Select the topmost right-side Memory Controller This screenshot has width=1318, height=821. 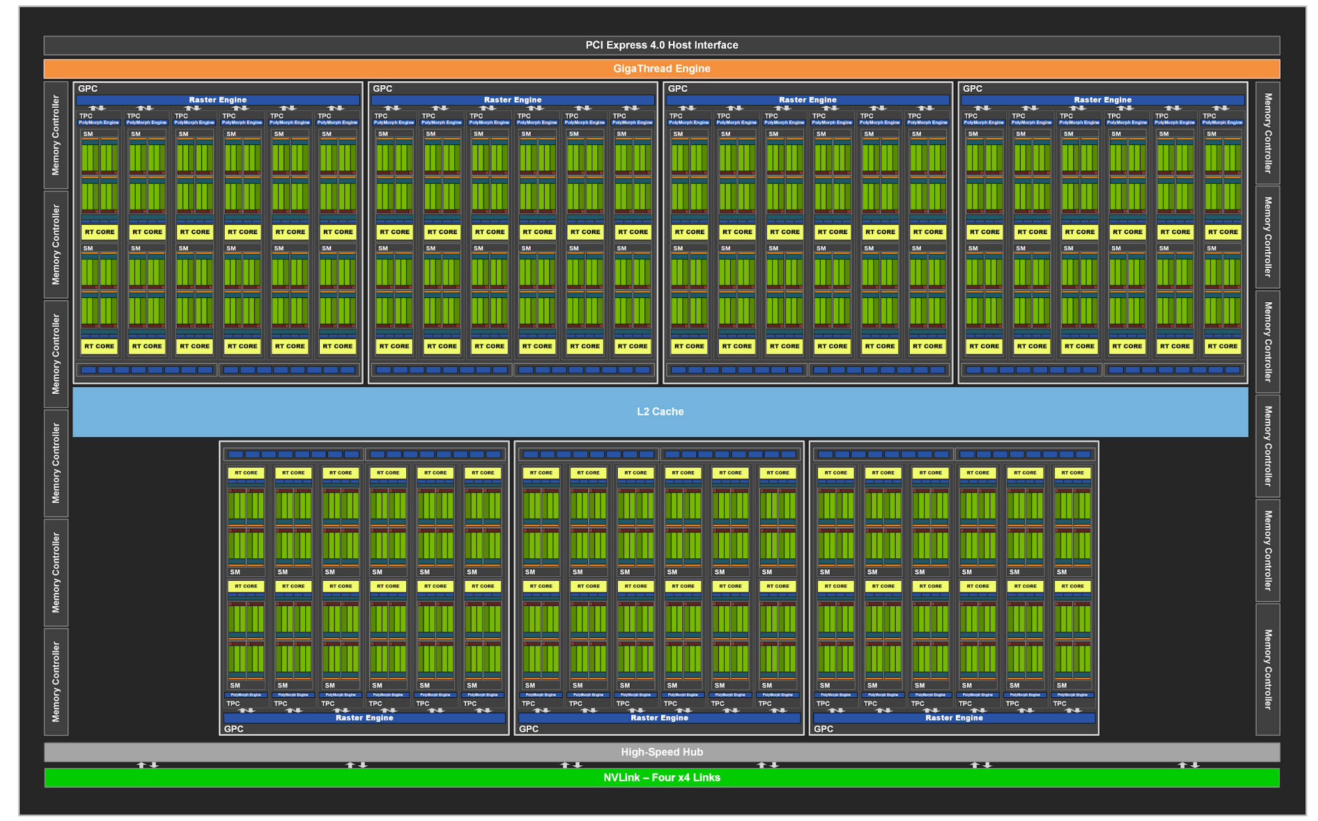tap(1267, 133)
